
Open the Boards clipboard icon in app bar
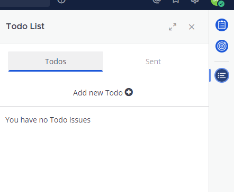222,25
